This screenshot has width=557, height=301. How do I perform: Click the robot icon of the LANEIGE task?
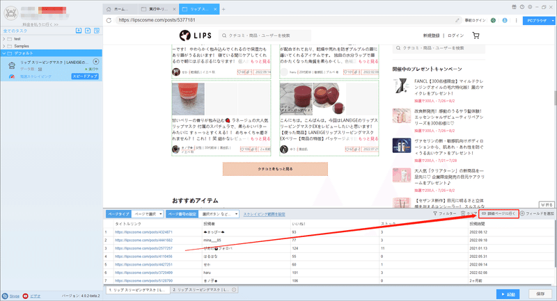pos(12,65)
